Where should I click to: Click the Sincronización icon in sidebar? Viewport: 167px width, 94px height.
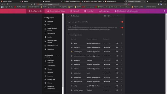click(x=45, y=33)
